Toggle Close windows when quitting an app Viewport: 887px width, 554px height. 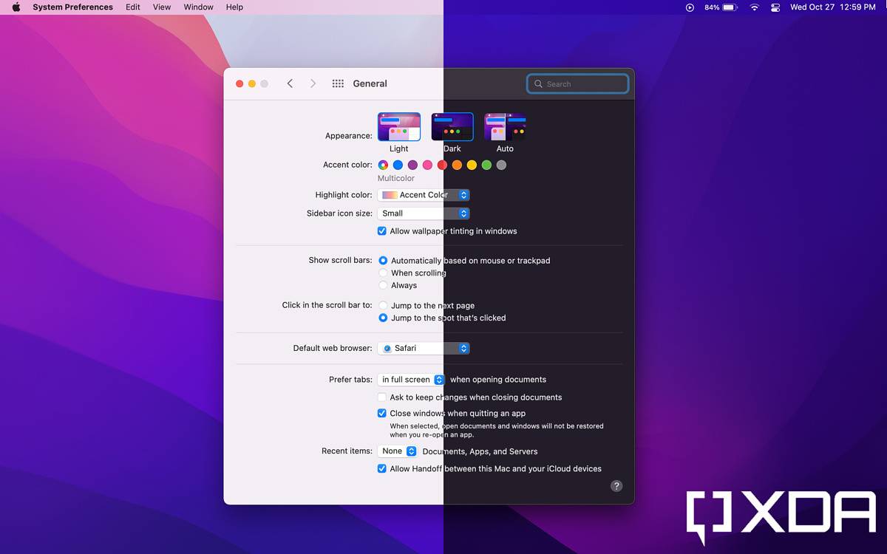pyautogui.click(x=382, y=414)
